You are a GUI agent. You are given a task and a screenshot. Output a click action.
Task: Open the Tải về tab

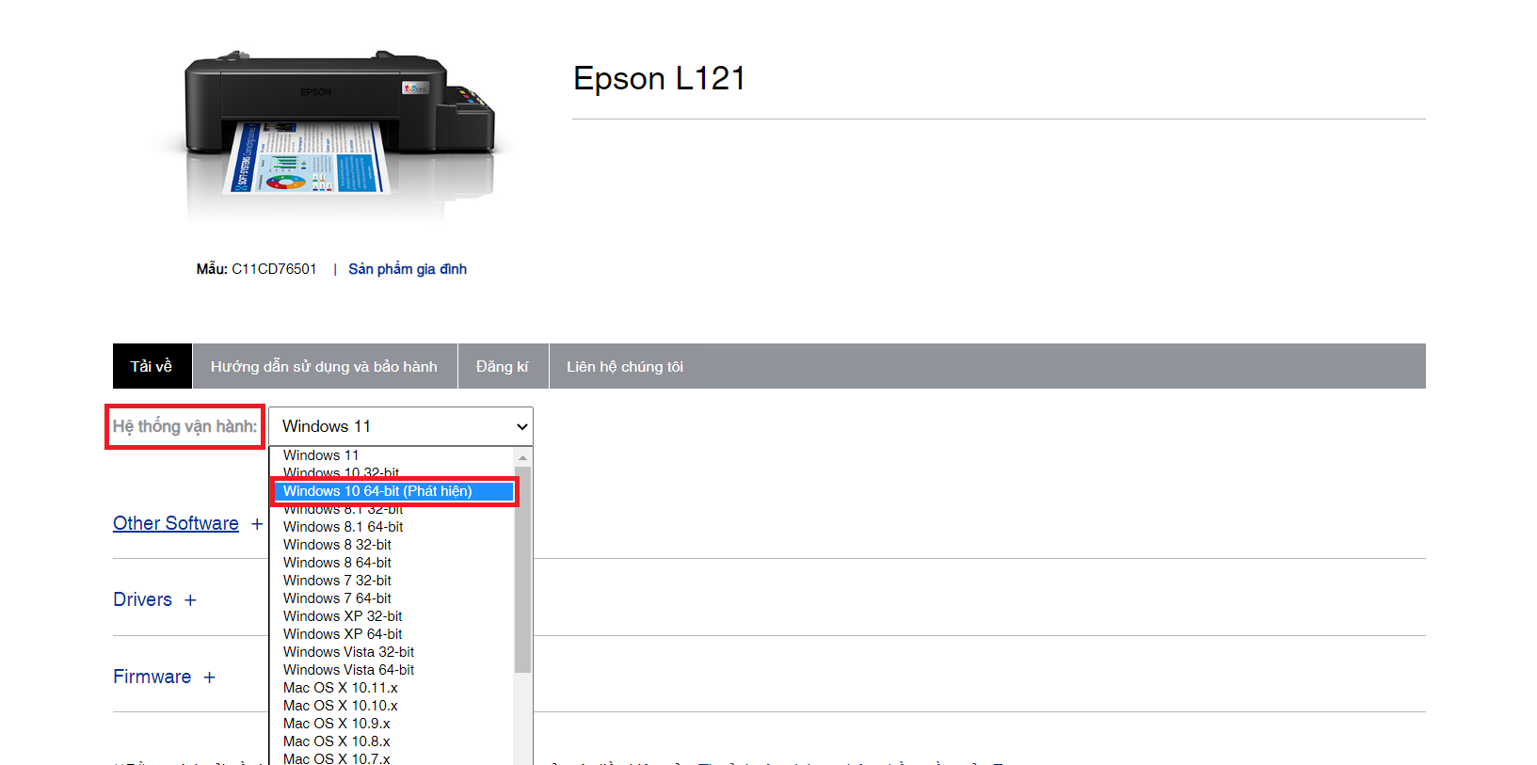click(x=152, y=366)
